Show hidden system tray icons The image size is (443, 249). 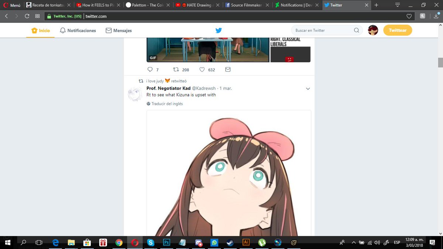pyautogui.click(x=354, y=242)
